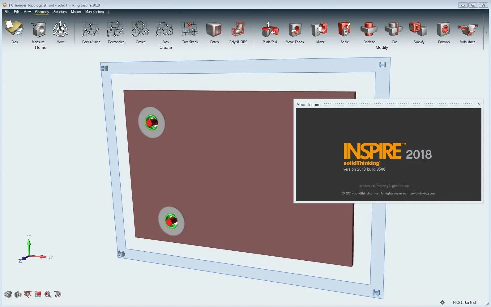Image resolution: width=491 pixels, height=307 pixels.
Task: Open the Files tool icon
Action: coord(14,29)
